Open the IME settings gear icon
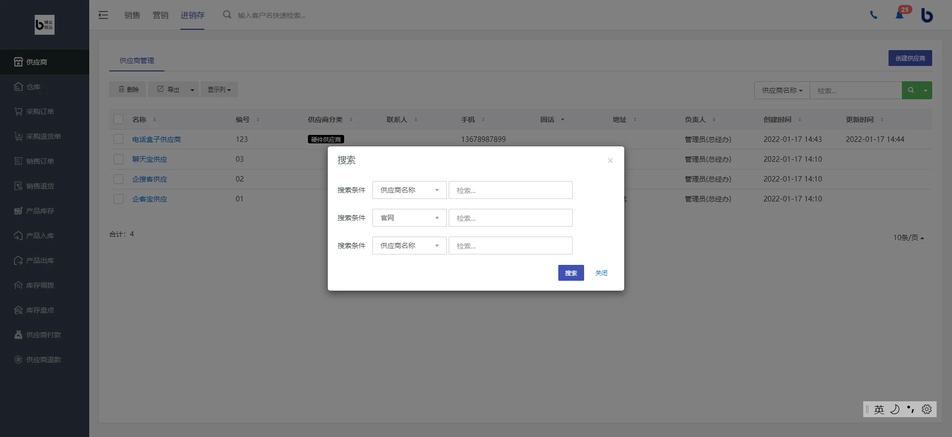 927,409
